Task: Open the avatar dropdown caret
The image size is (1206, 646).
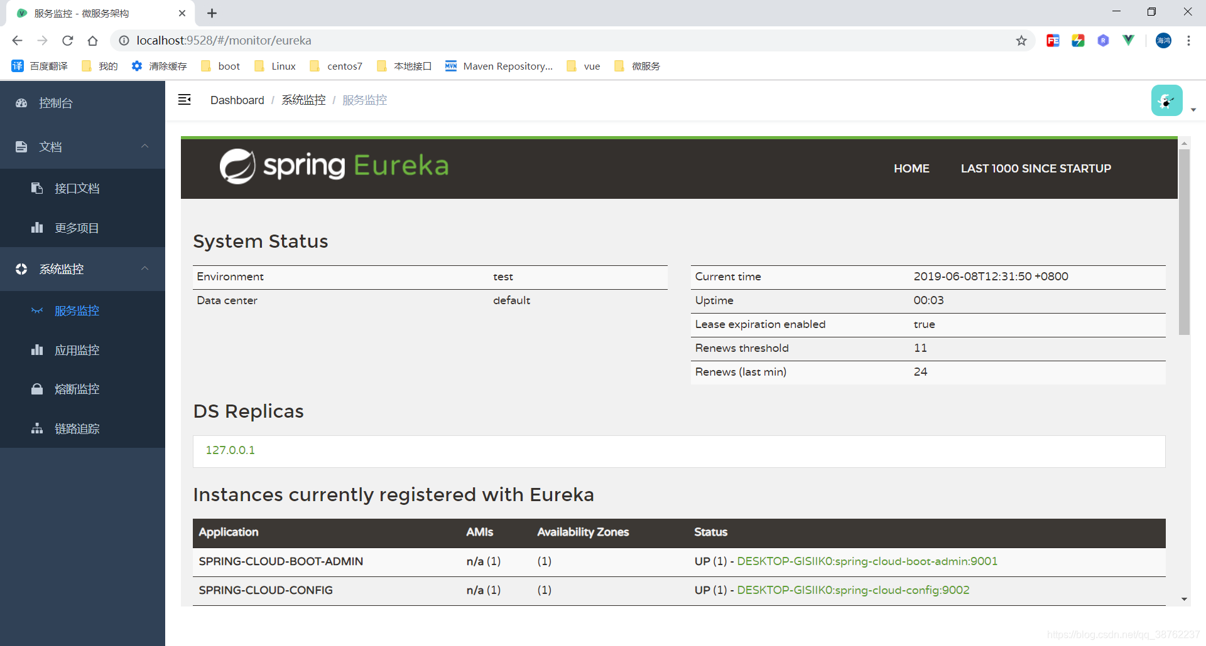Action: pyautogui.click(x=1193, y=110)
